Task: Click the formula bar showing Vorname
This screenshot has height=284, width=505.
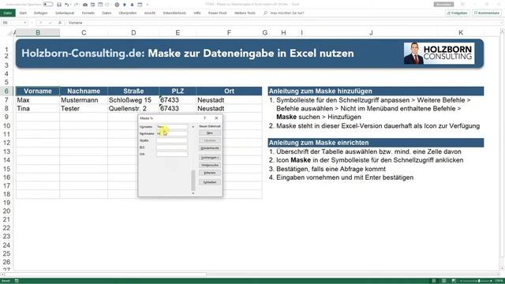Action: (283, 23)
